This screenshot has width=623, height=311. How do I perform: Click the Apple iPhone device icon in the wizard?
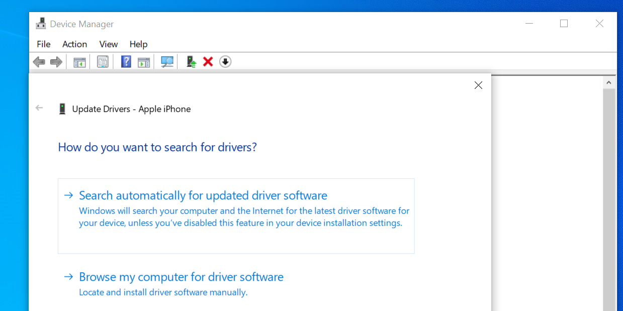pos(62,108)
